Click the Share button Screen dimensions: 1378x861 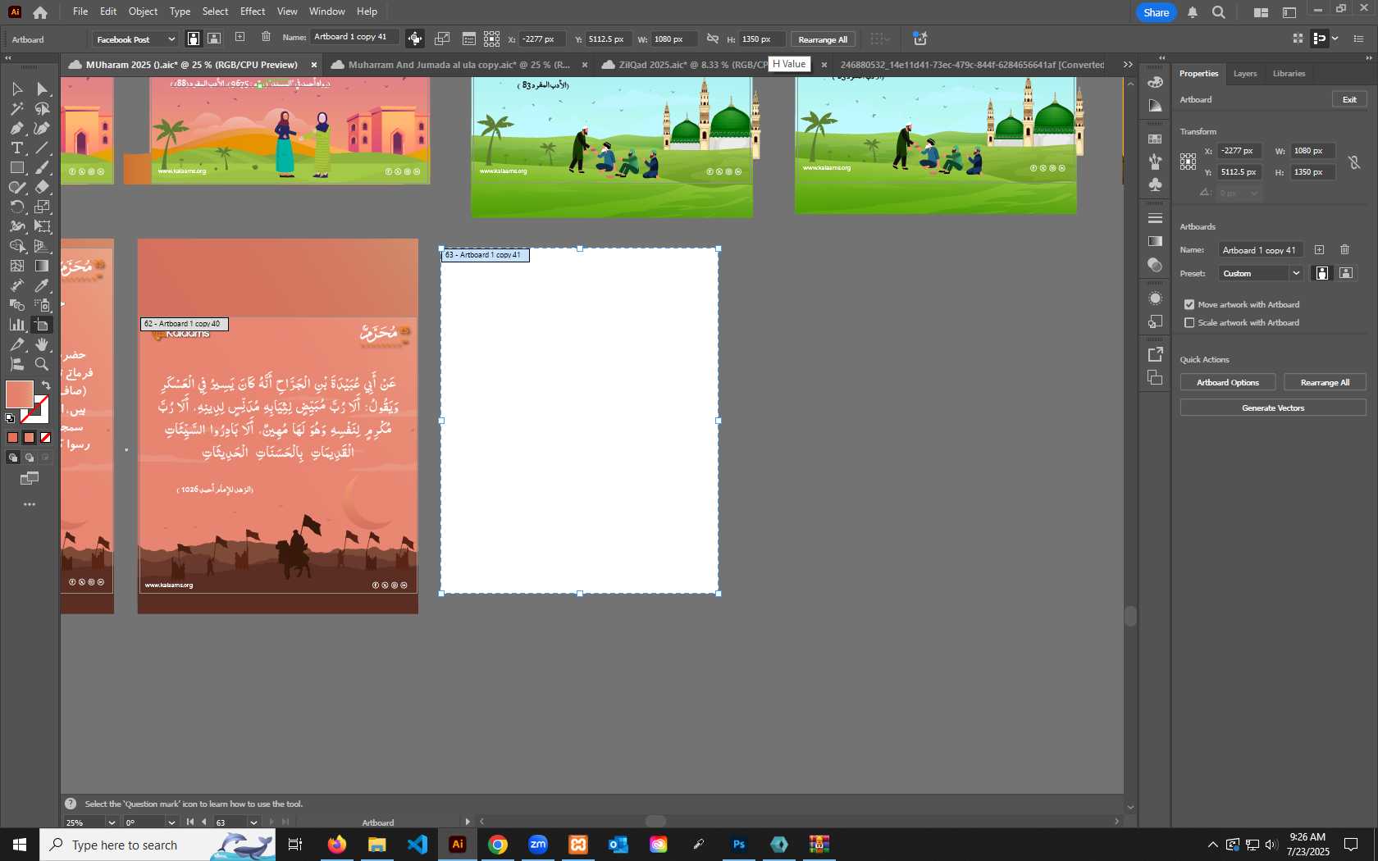(x=1156, y=12)
